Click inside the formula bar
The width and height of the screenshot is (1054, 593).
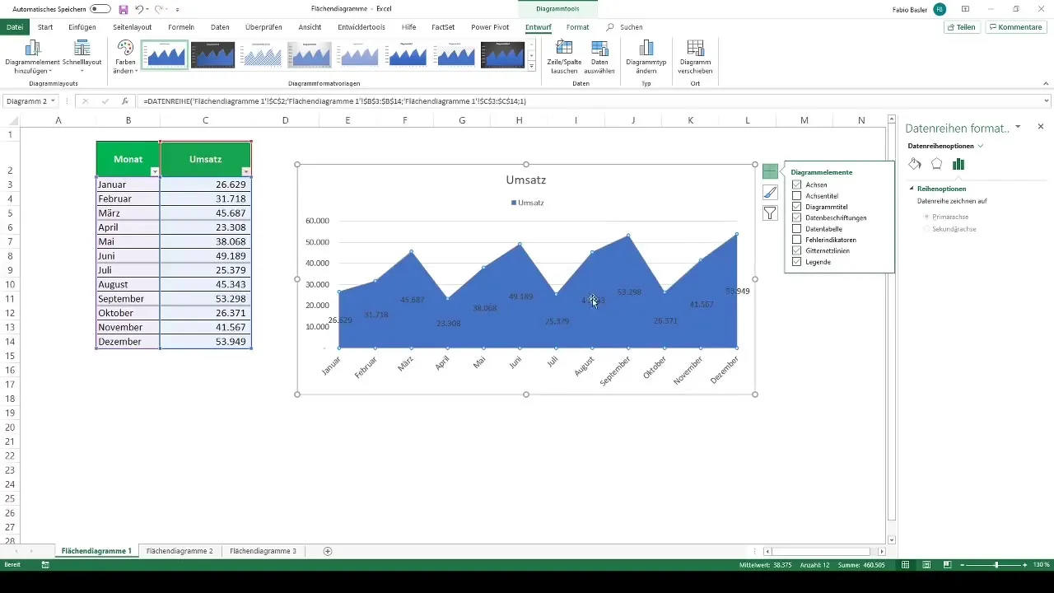coord(590,101)
